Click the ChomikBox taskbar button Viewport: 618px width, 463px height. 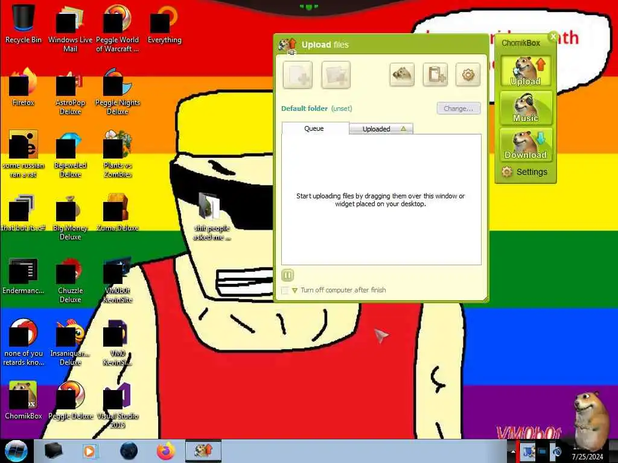point(203,451)
